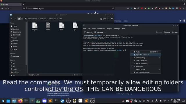The height and width of the screenshot is (104, 186).
Task: Expand Set Encoding submenu
Action: 146,58
